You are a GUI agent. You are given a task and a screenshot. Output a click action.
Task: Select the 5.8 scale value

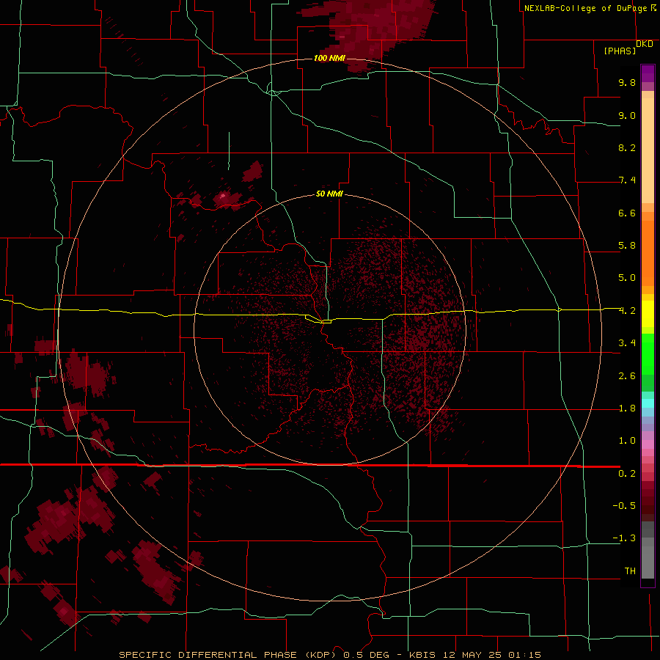(627, 246)
